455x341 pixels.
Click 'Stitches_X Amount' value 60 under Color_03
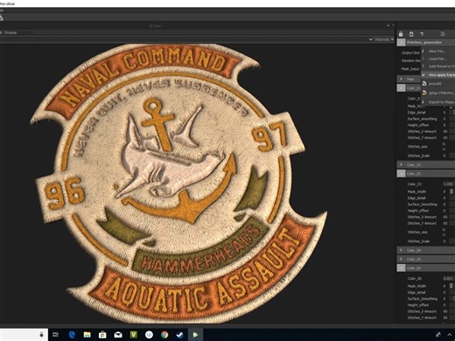point(445,217)
